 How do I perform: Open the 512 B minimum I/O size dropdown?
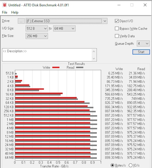tap(37, 28)
